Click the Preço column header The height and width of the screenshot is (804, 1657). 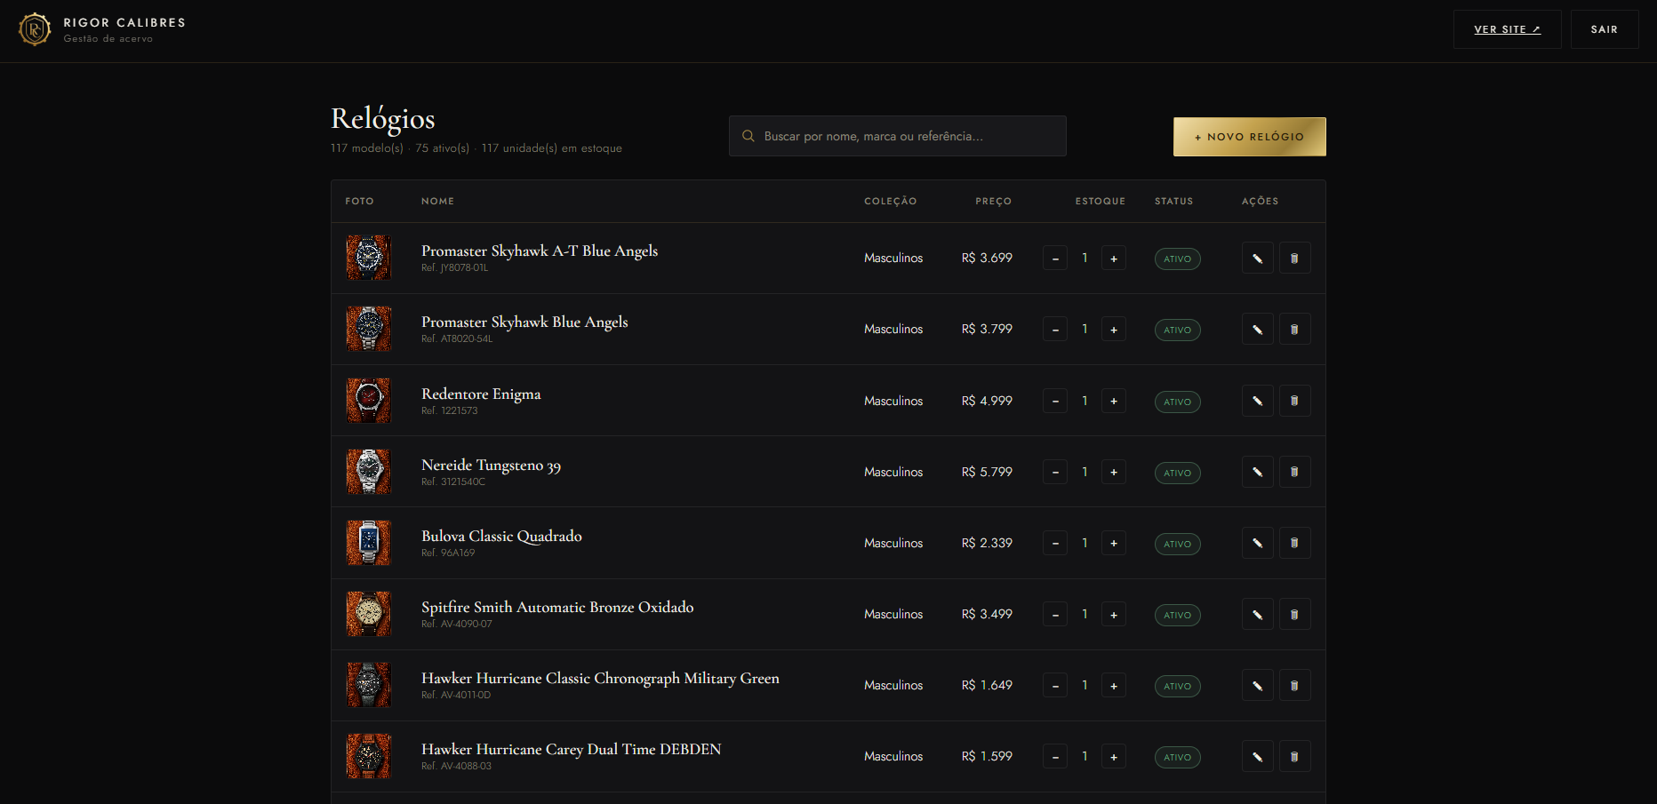[x=993, y=201]
